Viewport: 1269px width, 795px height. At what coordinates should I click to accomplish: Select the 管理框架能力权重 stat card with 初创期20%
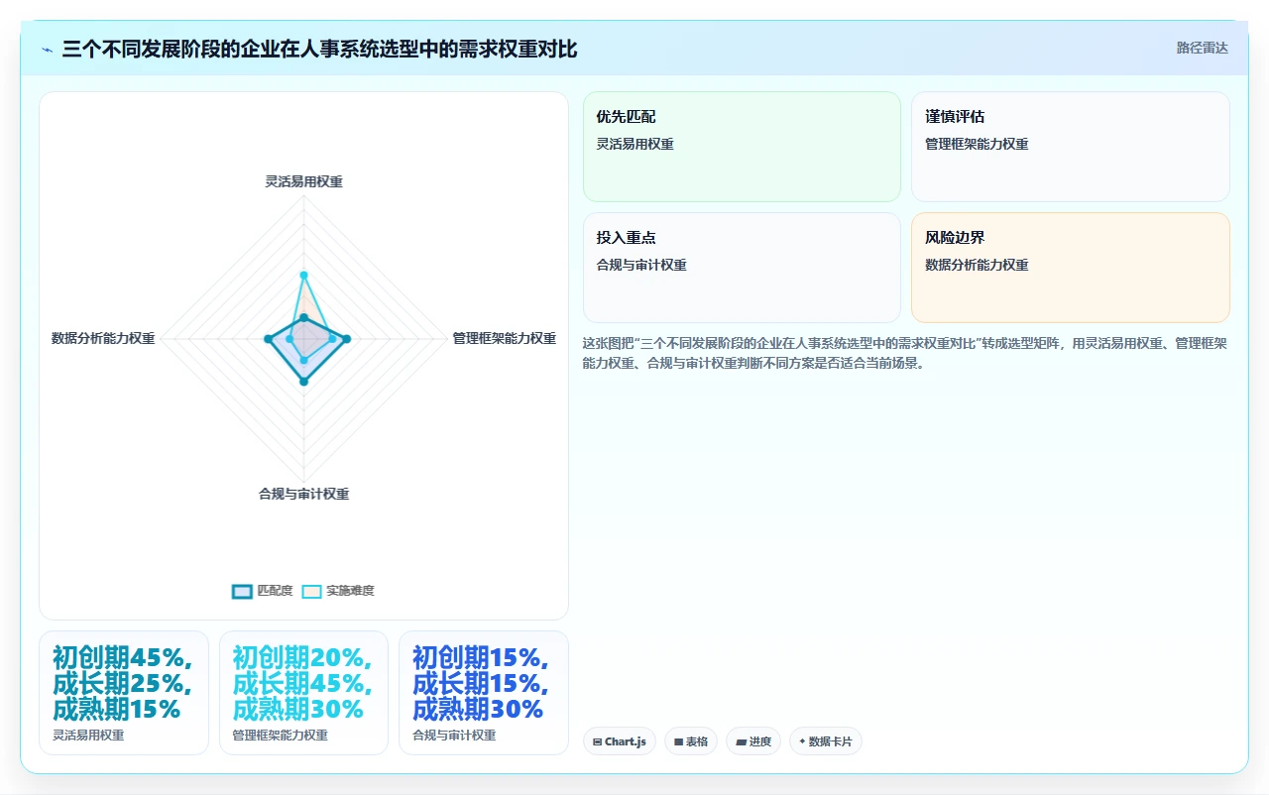[x=303, y=693]
